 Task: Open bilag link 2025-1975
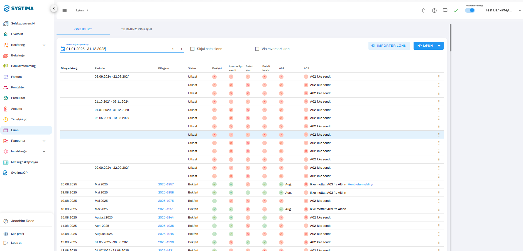pos(166,201)
